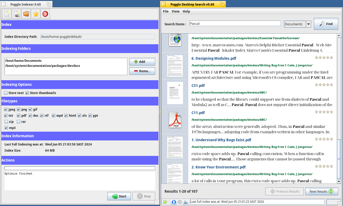Click the globe document icon of the Essential Pascal result

pos(175,40)
